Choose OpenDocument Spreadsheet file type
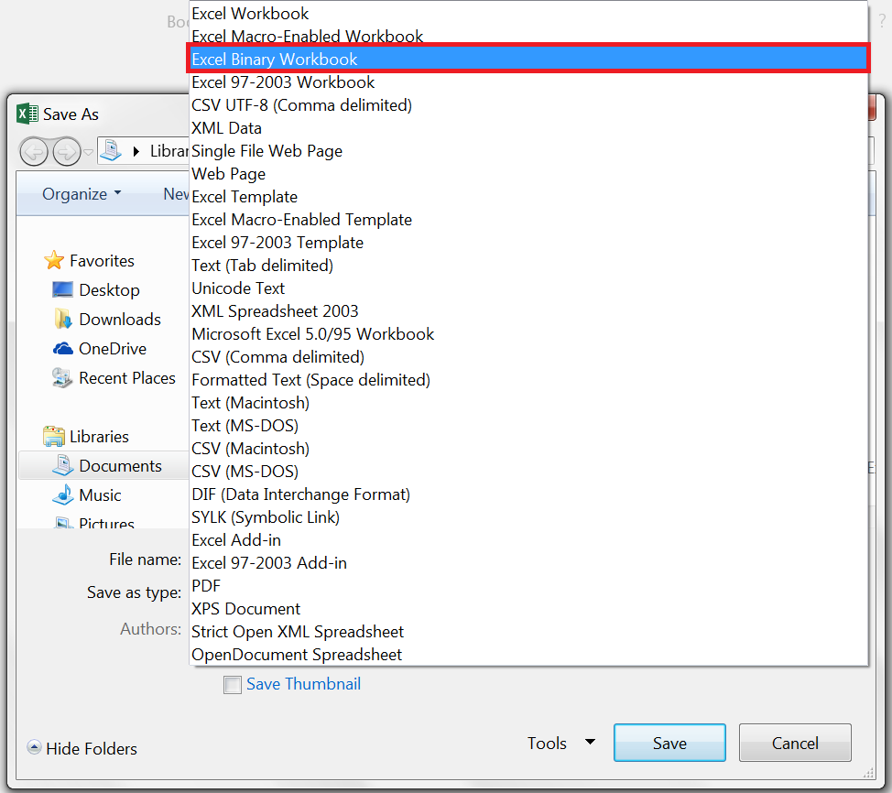The height and width of the screenshot is (793, 892). pyautogui.click(x=296, y=655)
